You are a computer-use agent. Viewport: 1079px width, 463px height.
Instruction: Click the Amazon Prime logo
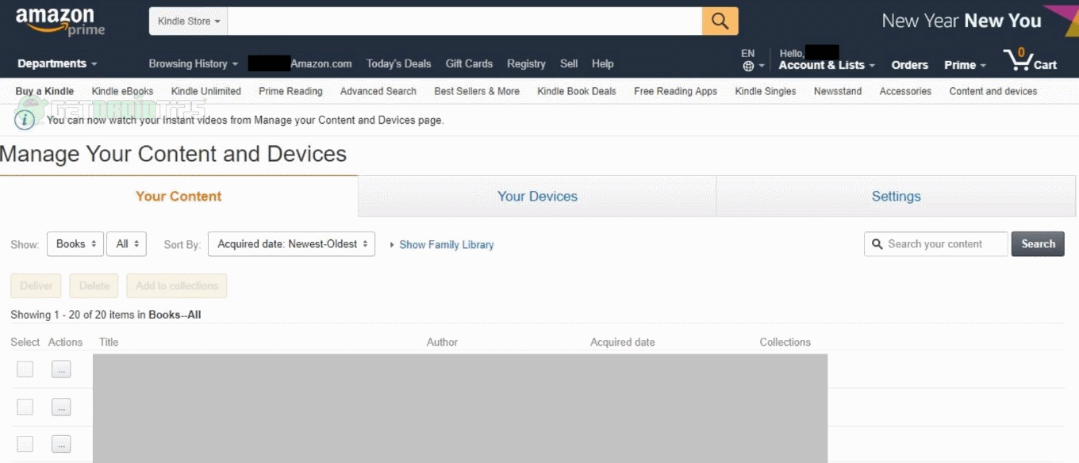[x=60, y=22]
